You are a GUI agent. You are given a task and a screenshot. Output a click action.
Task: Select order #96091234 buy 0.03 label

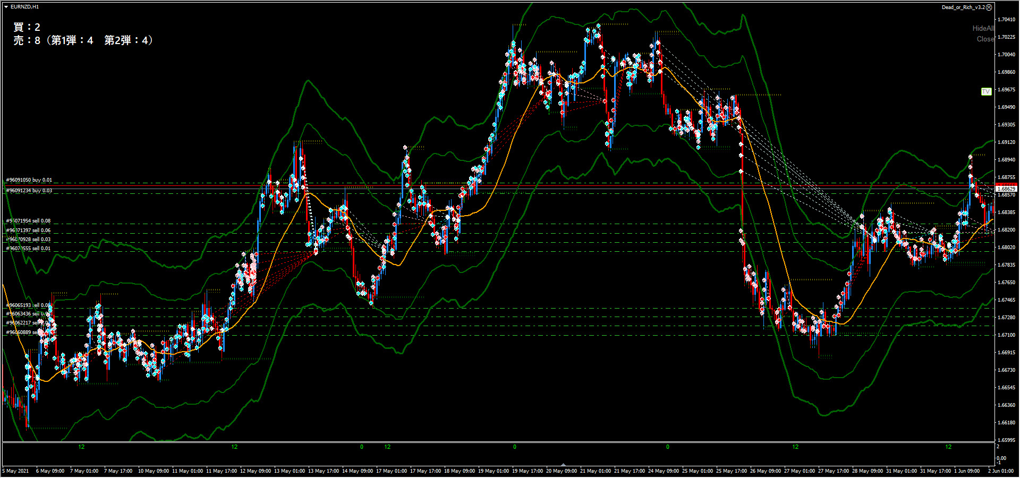point(29,190)
